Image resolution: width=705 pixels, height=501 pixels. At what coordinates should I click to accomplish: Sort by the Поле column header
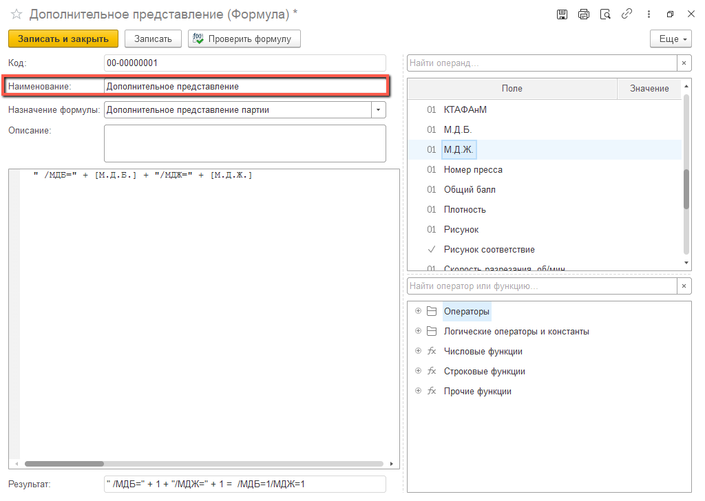pyautogui.click(x=512, y=89)
